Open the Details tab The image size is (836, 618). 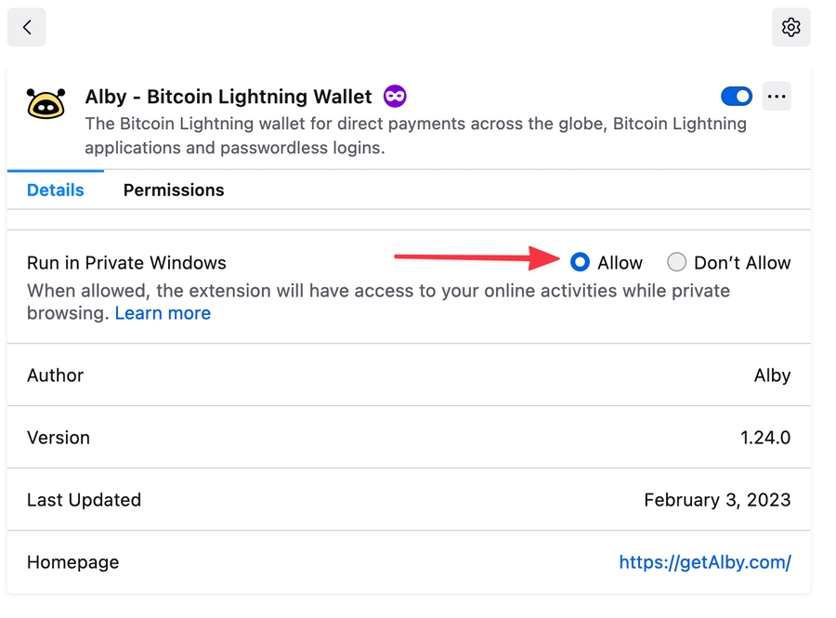[56, 191]
